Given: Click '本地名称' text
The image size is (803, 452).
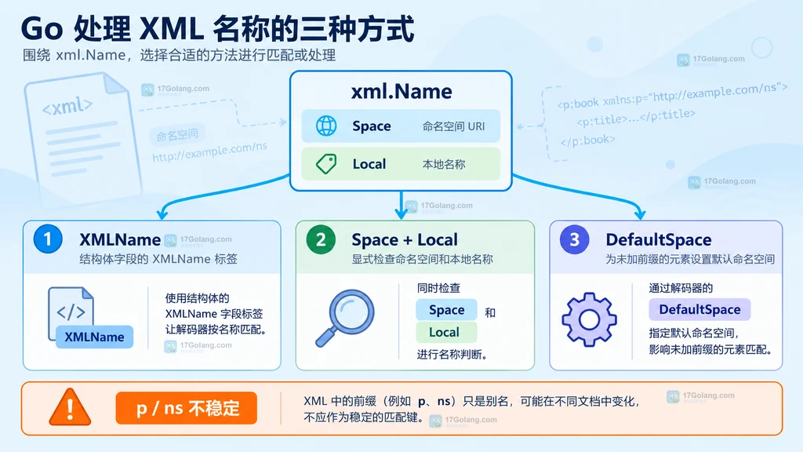Looking at the screenshot, I should (x=444, y=164).
